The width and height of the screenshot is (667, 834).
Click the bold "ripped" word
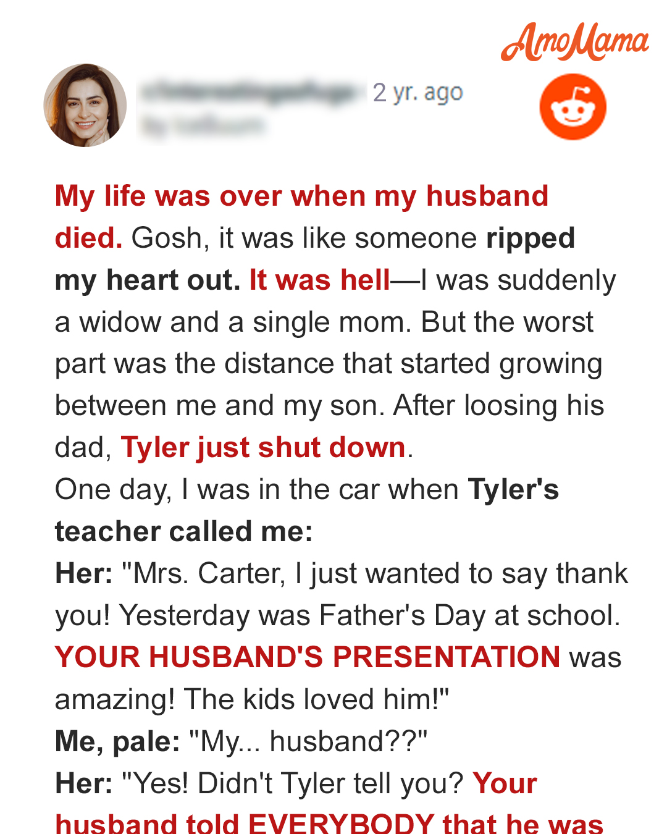pos(531,239)
